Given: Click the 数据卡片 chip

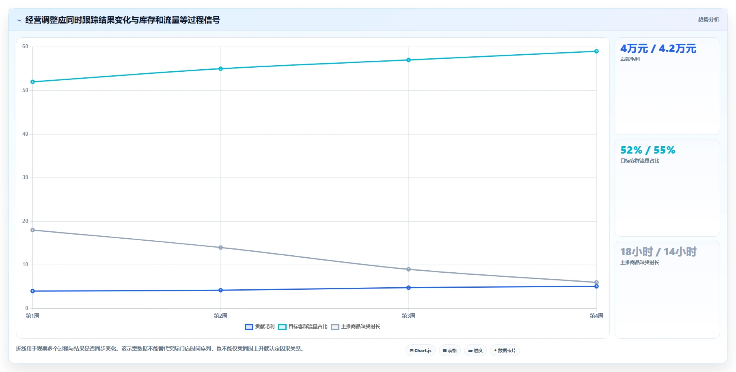Looking at the screenshot, I should click(505, 351).
